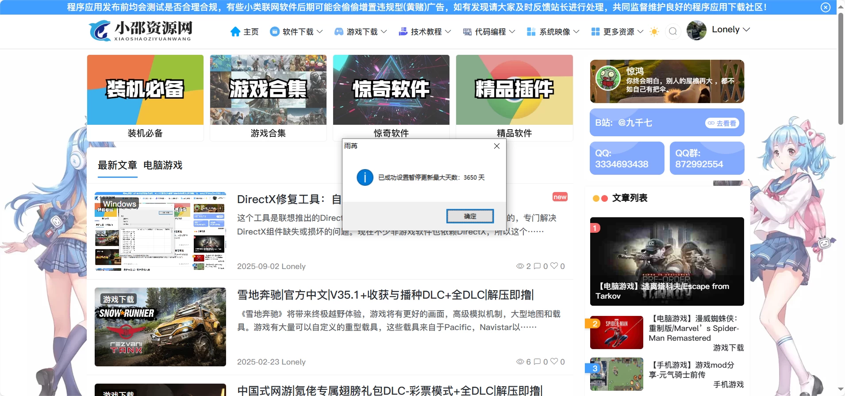The height and width of the screenshot is (396, 845).
Task: Click the page vertical scrollbar thumb
Action: point(841,70)
